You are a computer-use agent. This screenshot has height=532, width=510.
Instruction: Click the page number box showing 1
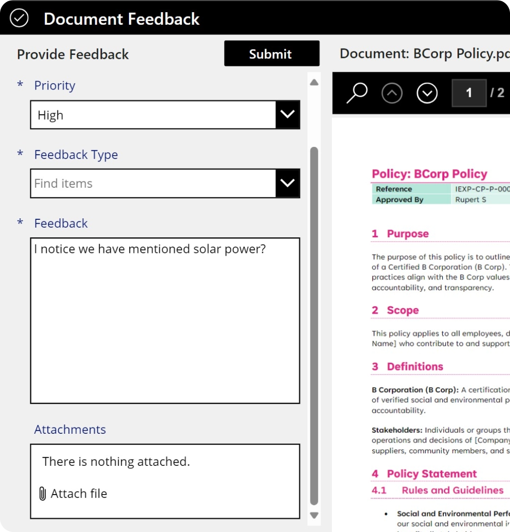point(469,93)
